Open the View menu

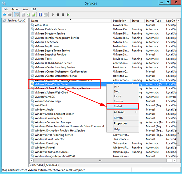pos(25,9)
